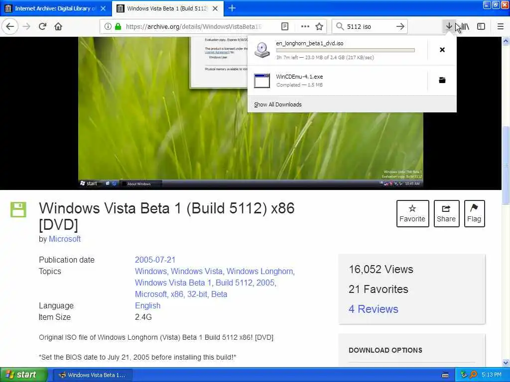Open publication date 2005-07-21 link
This screenshot has height=382, width=510.
click(x=155, y=260)
